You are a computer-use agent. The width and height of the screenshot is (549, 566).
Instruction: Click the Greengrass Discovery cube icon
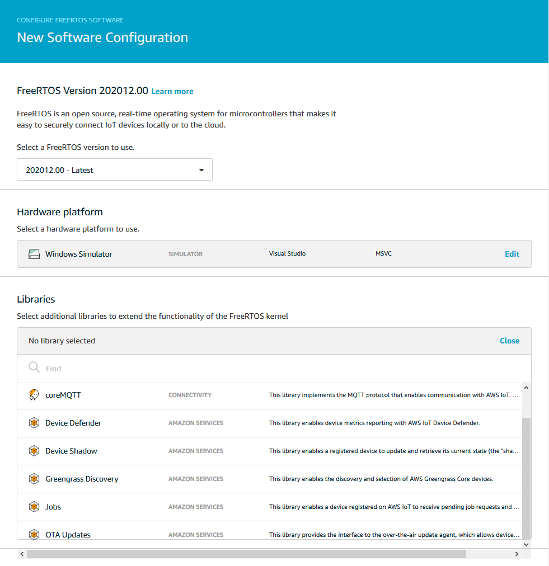coord(34,479)
